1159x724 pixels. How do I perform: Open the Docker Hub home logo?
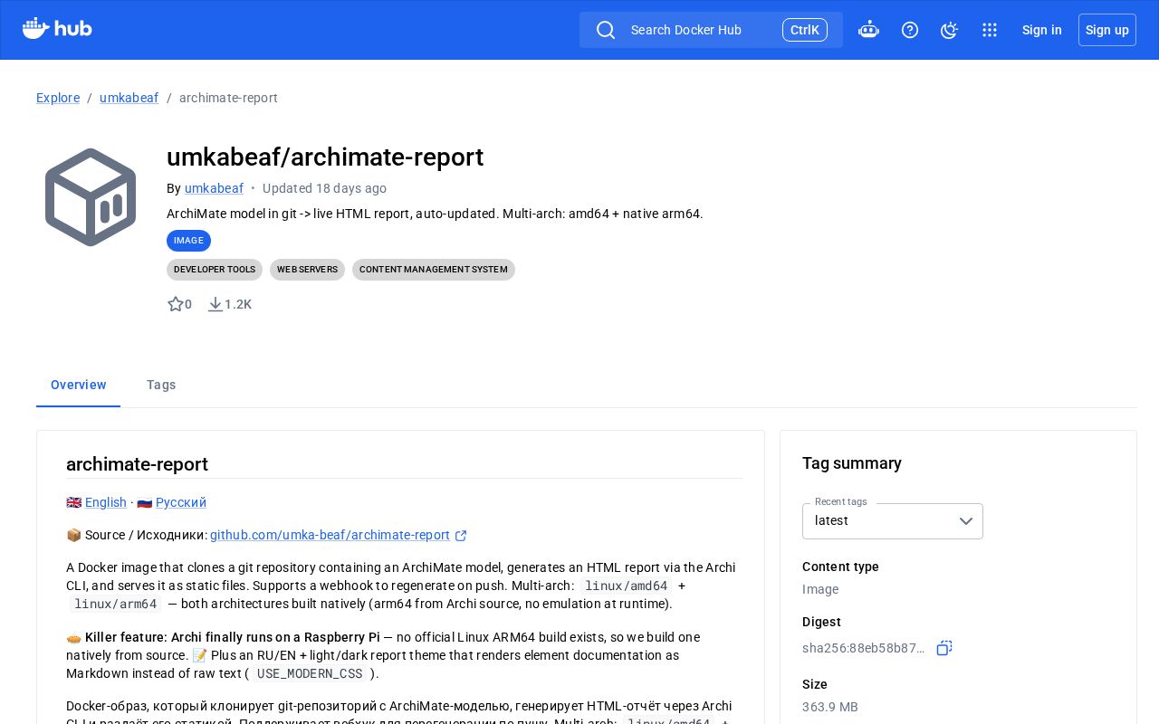tap(57, 29)
